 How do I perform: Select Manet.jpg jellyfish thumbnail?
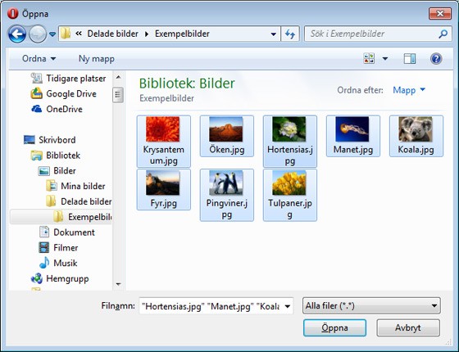tap(353, 136)
